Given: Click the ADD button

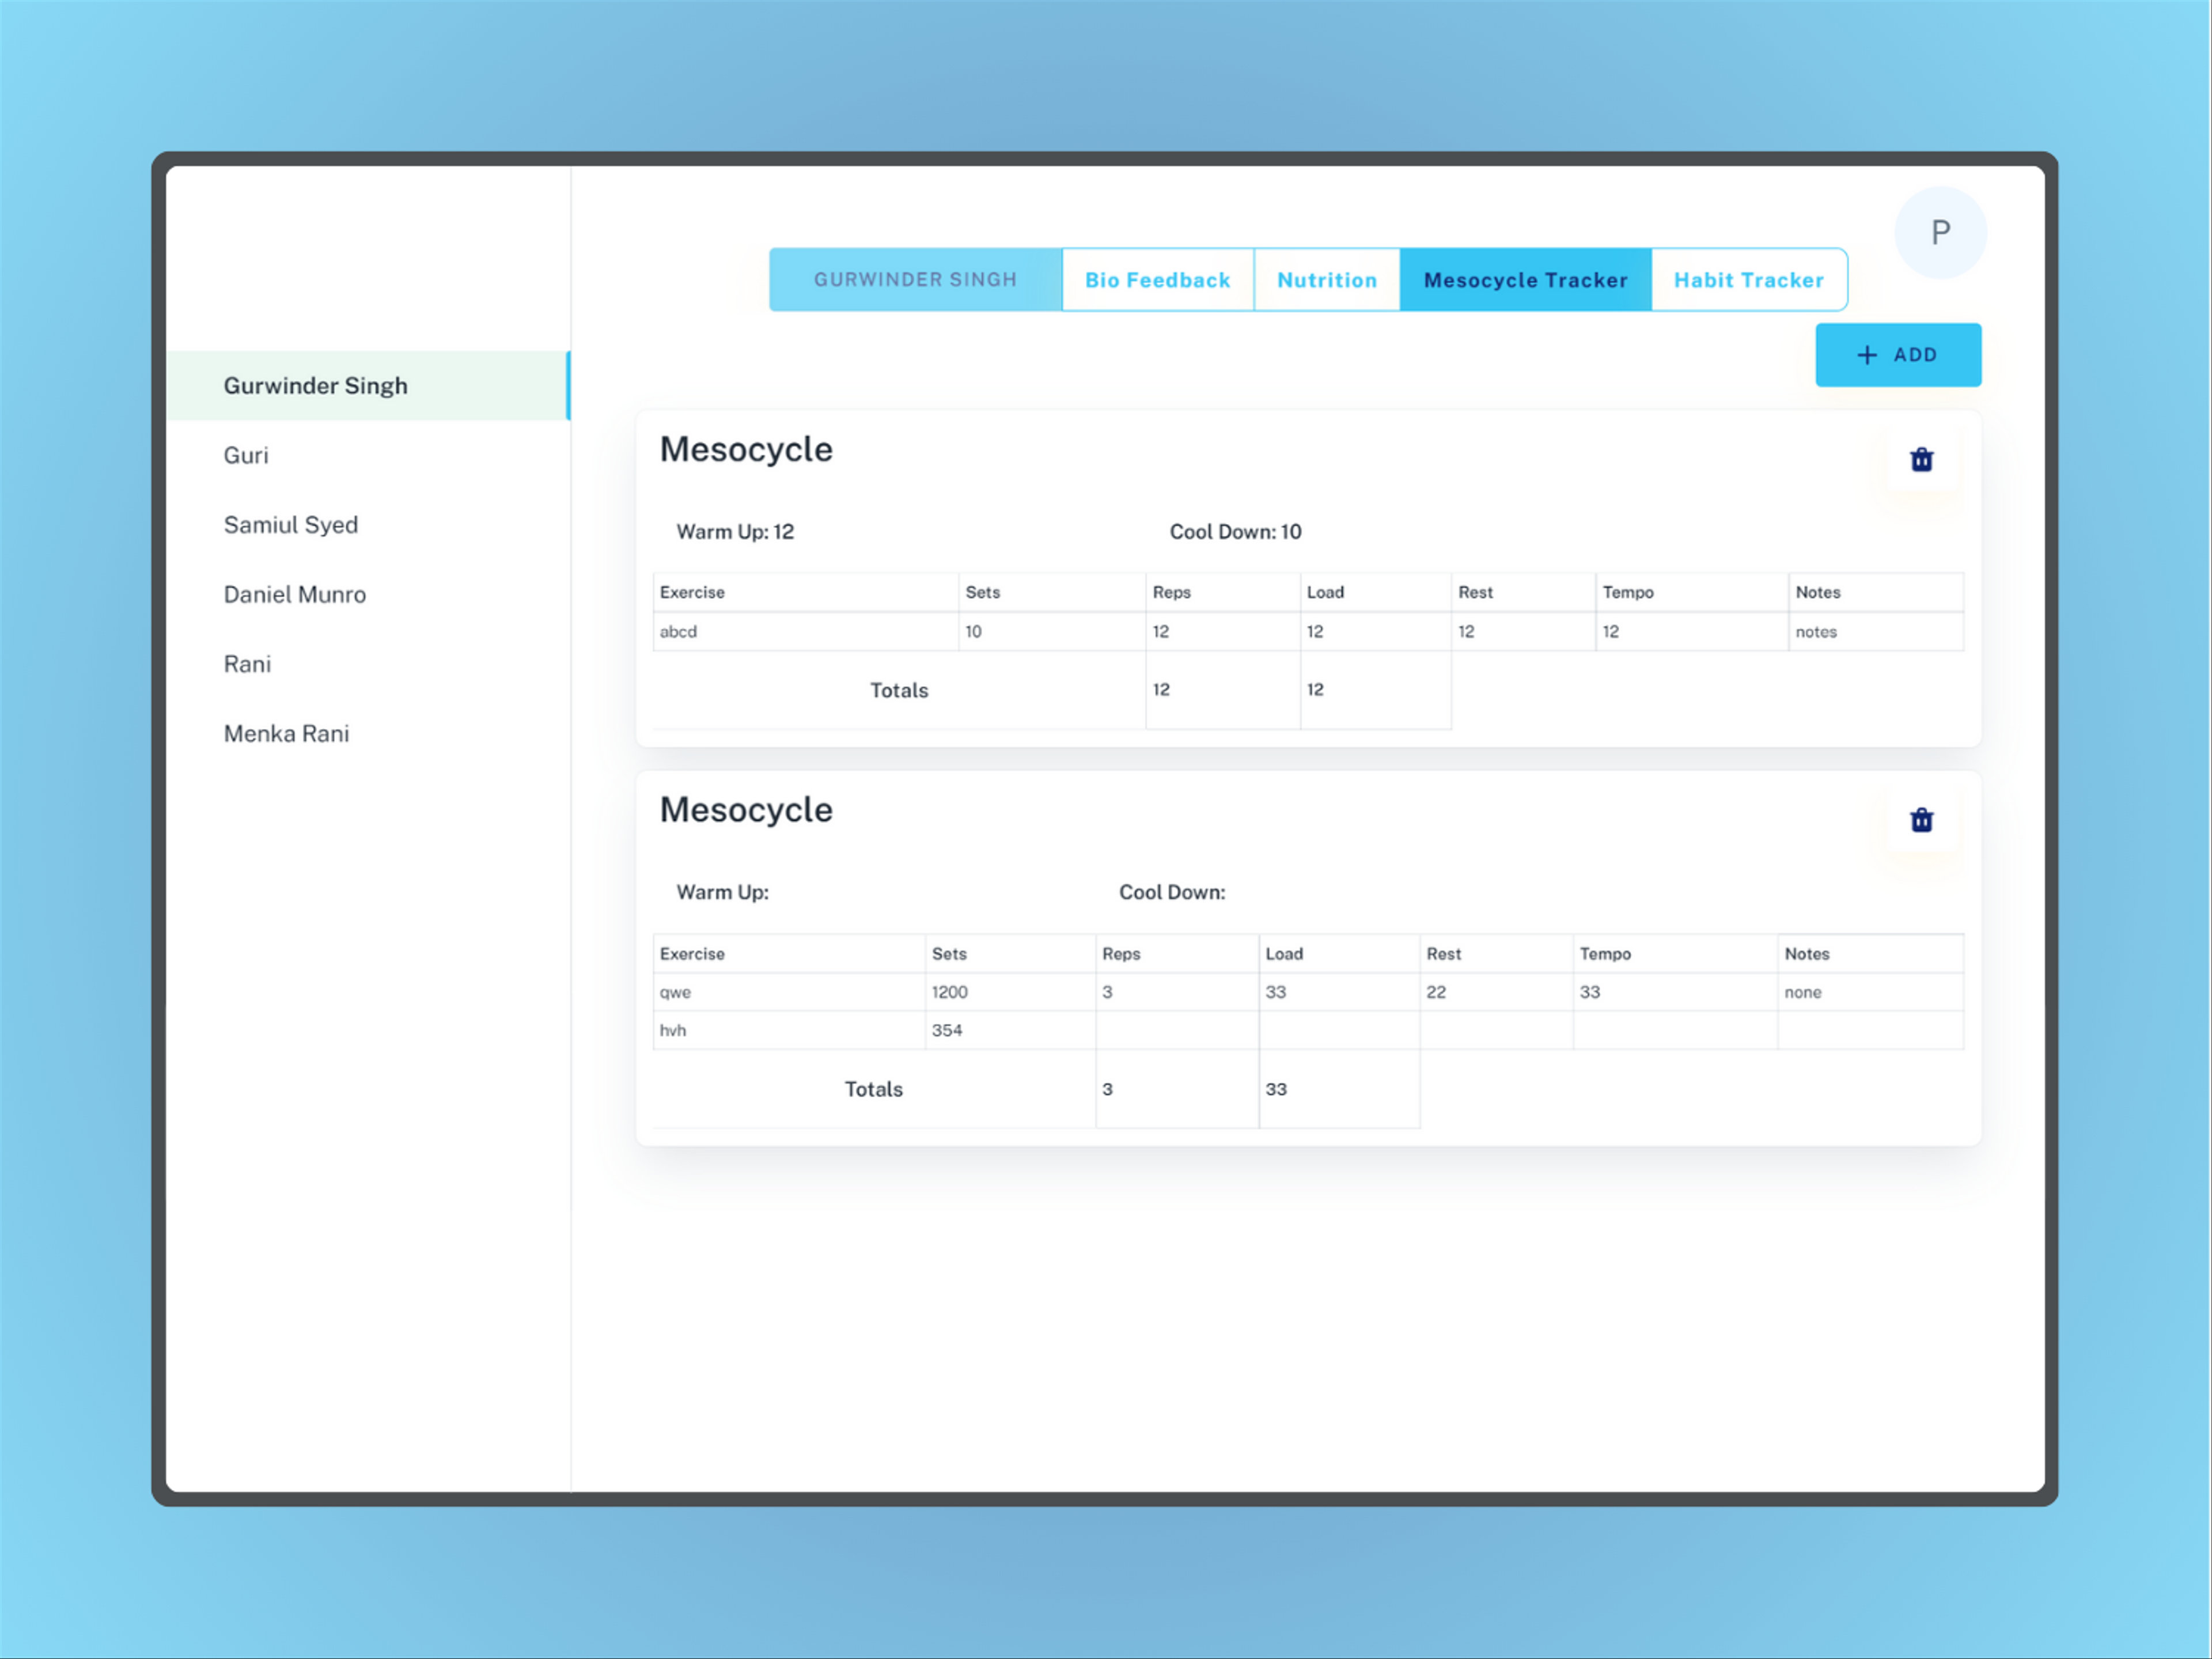Looking at the screenshot, I should 1897,355.
